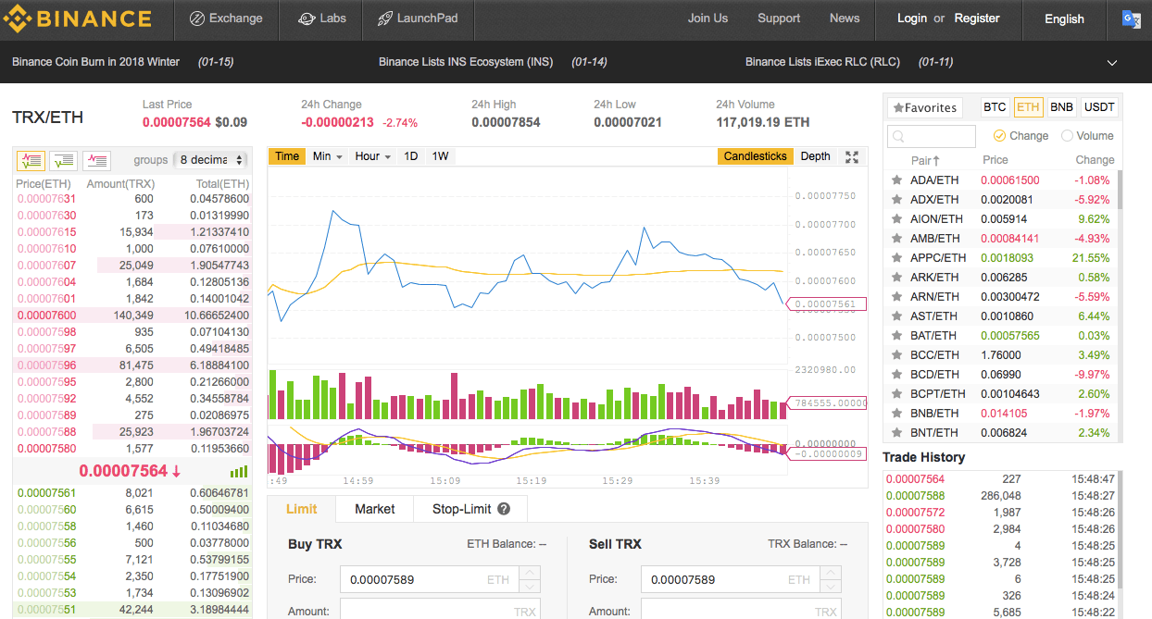Open the Google Translate icon
The image size is (1152, 619).
[x=1131, y=19]
